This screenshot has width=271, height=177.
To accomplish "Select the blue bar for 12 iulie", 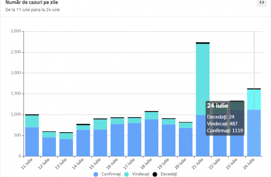I will point(49,147).
